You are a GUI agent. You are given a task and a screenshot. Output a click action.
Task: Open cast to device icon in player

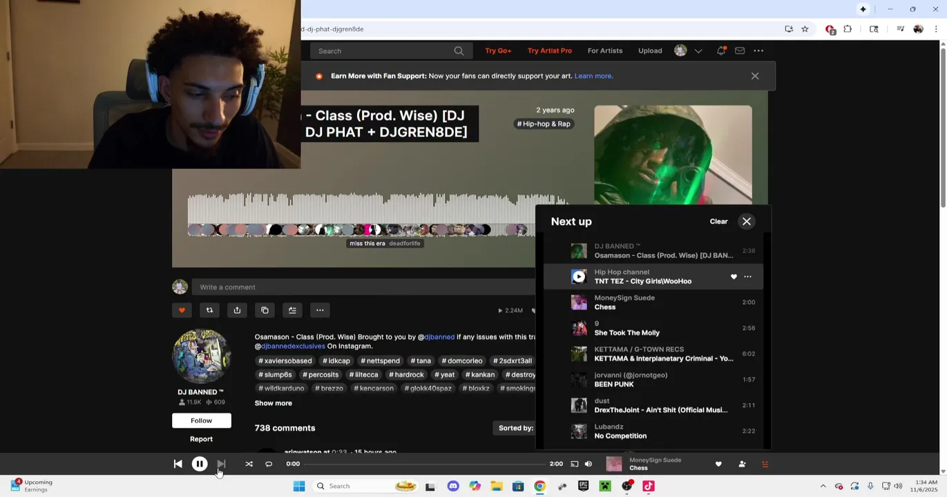pyautogui.click(x=574, y=464)
